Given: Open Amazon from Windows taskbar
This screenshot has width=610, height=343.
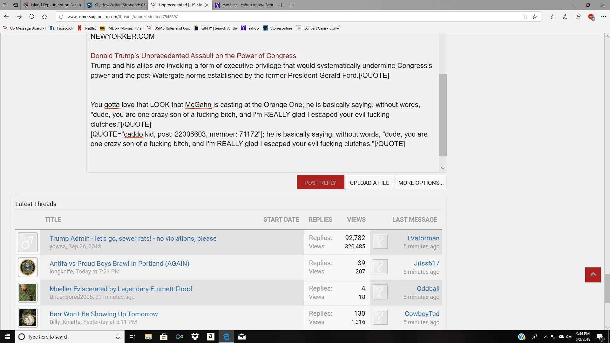Looking at the screenshot, I should click(210, 337).
